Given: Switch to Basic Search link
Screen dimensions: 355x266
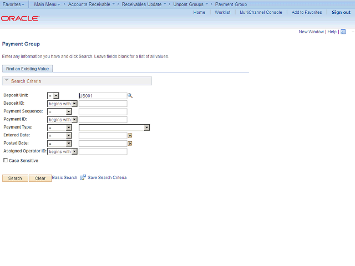Looking at the screenshot, I should click(64, 177).
